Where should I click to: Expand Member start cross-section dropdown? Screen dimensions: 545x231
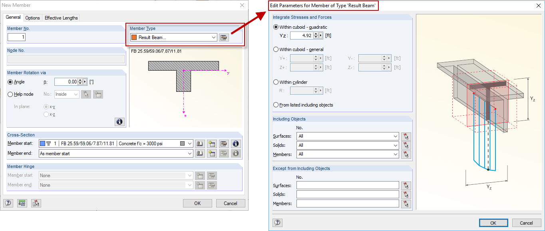coord(190,144)
